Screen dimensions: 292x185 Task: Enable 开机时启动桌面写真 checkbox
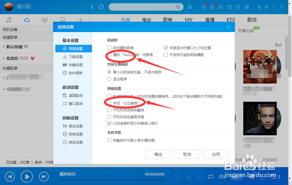point(109,117)
